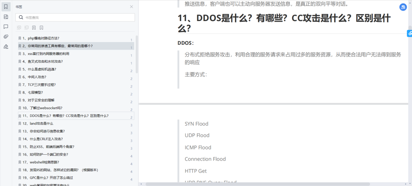The width and height of the screenshot is (412, 186).
Task: Click bookmark icon beside 4、鱼叉式攻击和水坑攻击?
Action: [20, 61]
